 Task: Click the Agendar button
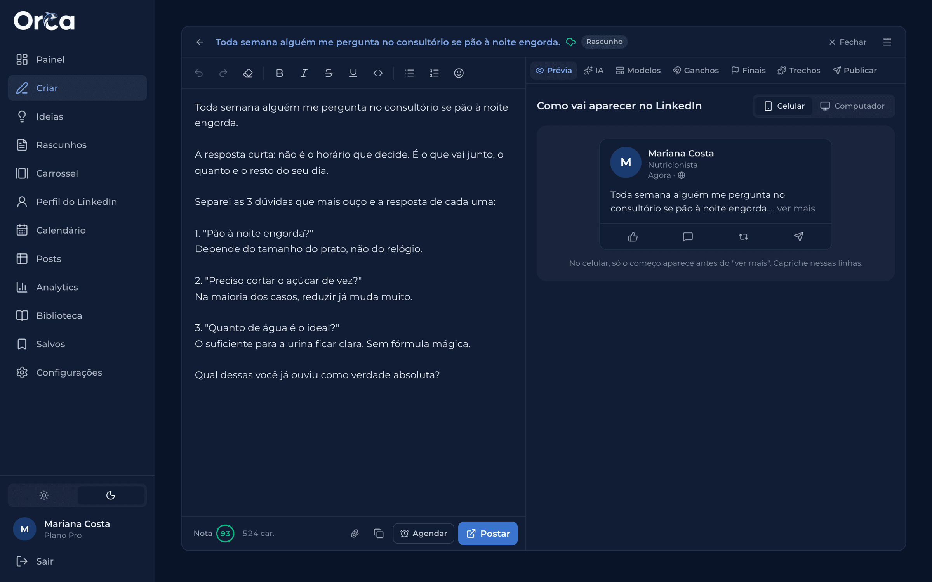pyautogui.click(x=423, y=533)
